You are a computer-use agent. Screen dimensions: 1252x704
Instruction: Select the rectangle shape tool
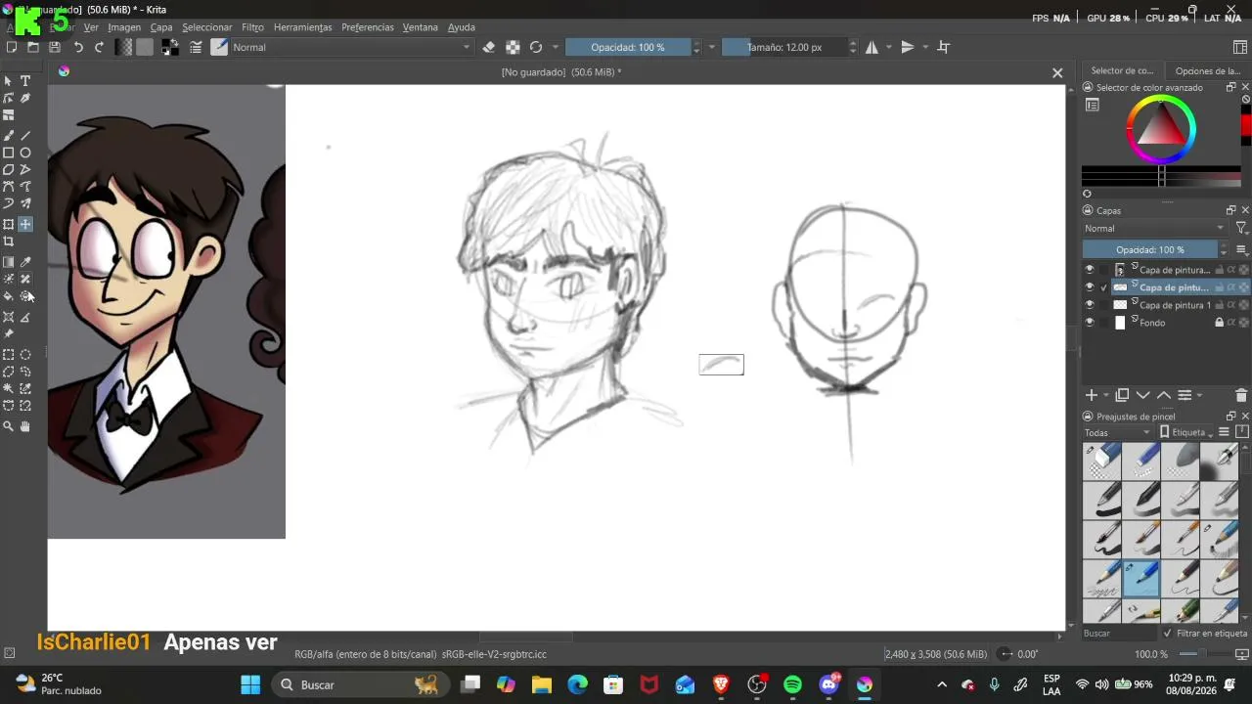coord(9,153)
